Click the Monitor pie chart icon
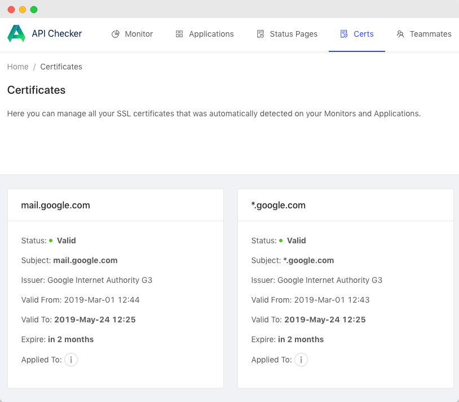Screen dimensions: 459x402 point(116,34)
